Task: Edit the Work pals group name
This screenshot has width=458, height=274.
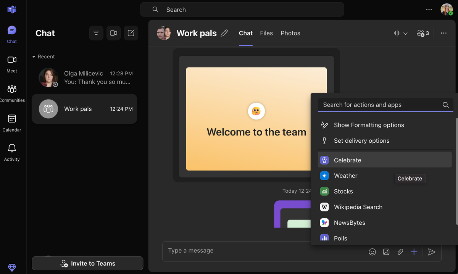Action: (224, 33)
